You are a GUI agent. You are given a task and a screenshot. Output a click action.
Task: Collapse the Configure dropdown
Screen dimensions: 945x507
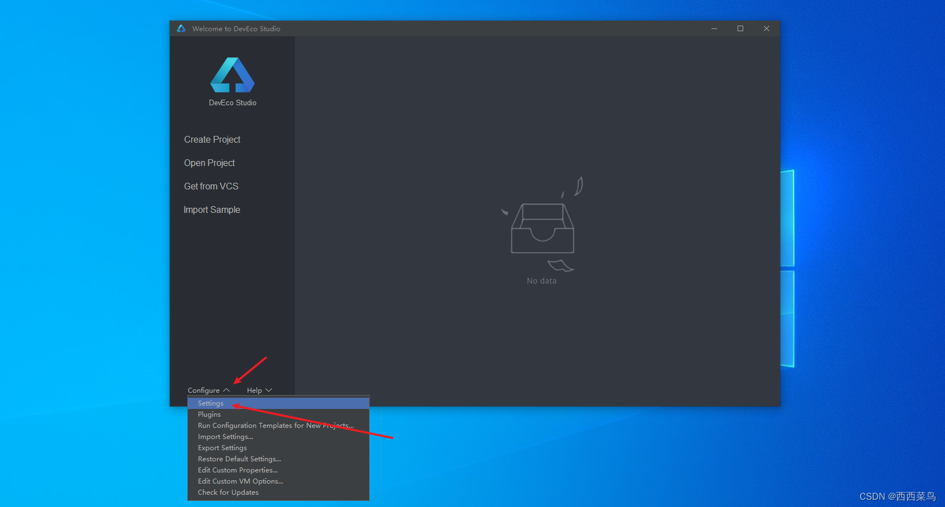coord(209,390)
